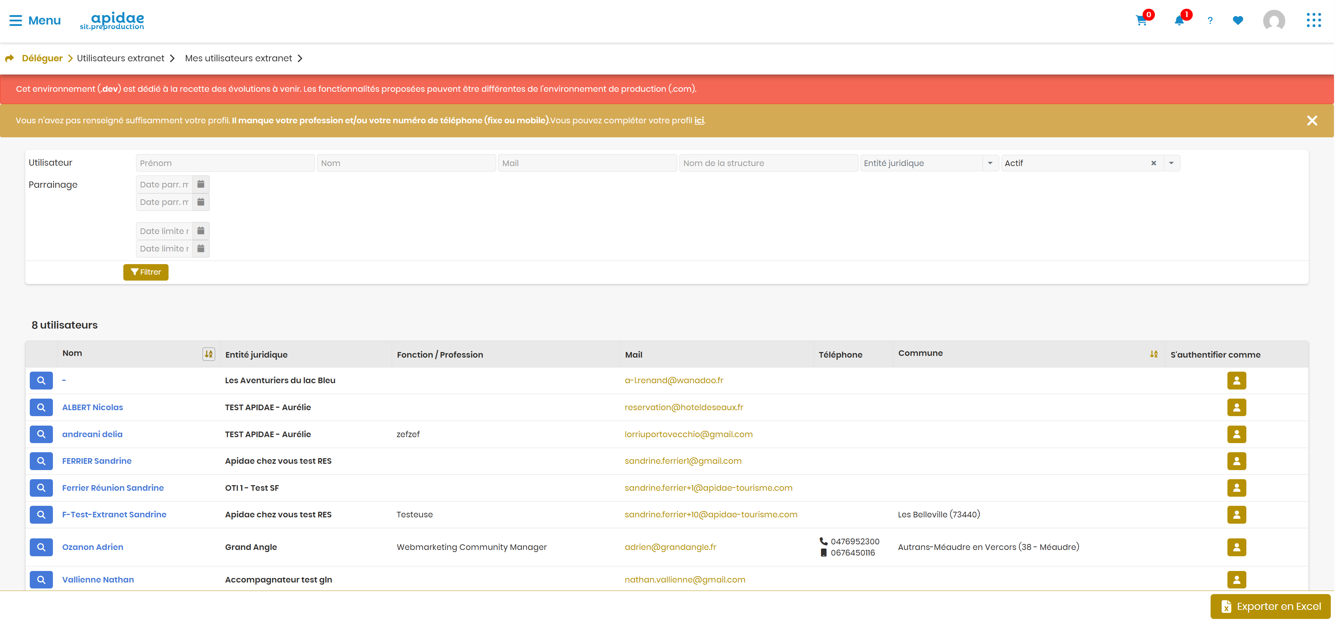The height and width of the screenshot is (620, 1335).
Task: Click the '8 utilisateurs' count text
Action: 64,325
